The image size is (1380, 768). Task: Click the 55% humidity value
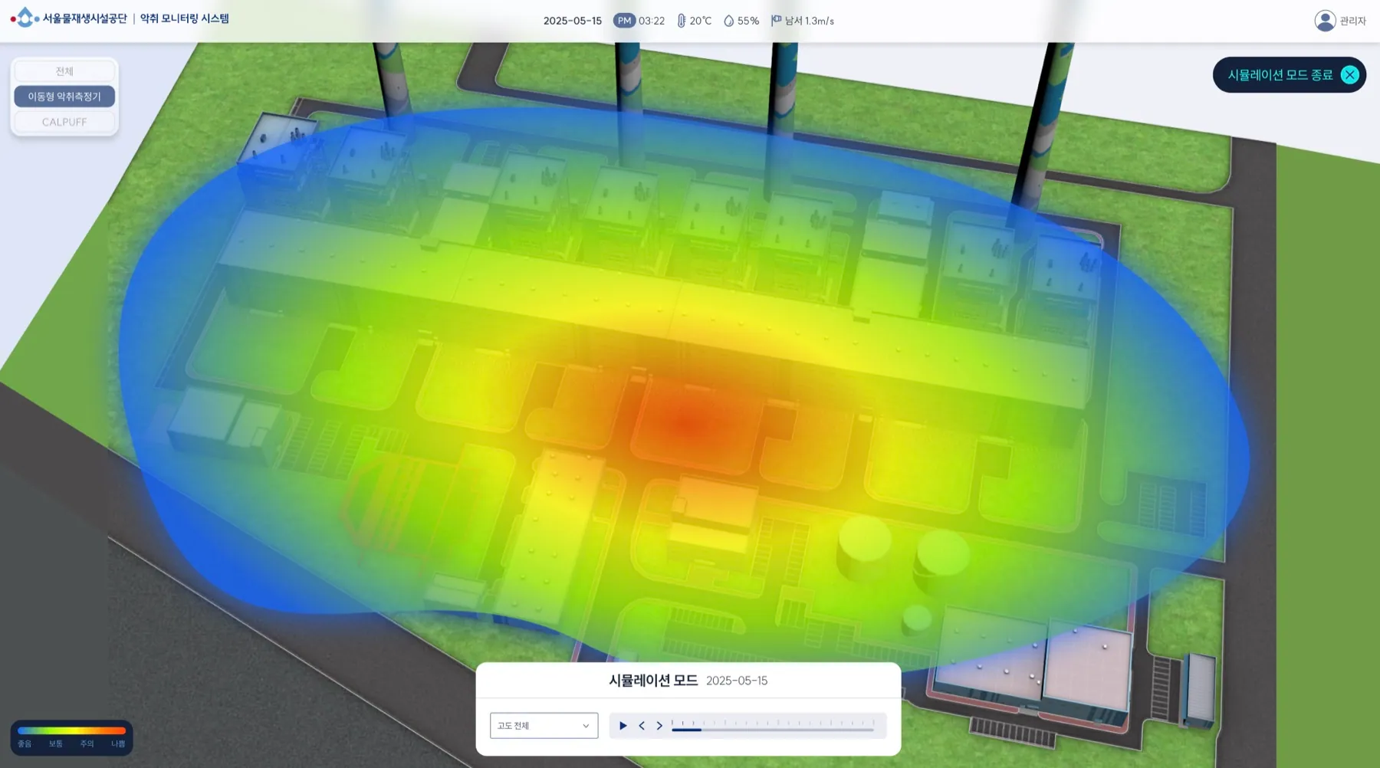point(748,21)
